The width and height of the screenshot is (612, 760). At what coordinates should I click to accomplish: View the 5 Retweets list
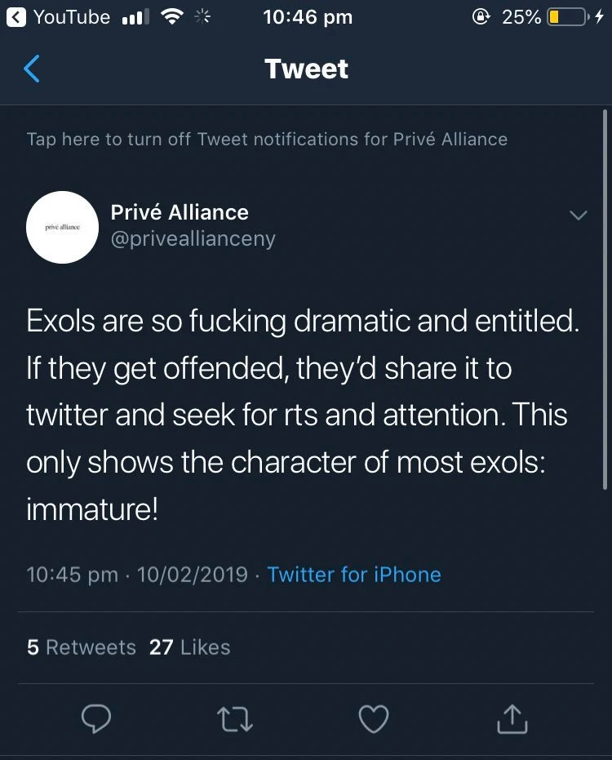pyautogui.click(x=82, y=647)
